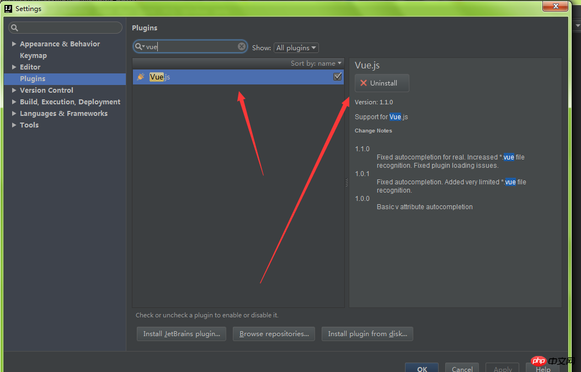
Task: Click the Vue.js plugin plug icon
Action: click(141, 77)
